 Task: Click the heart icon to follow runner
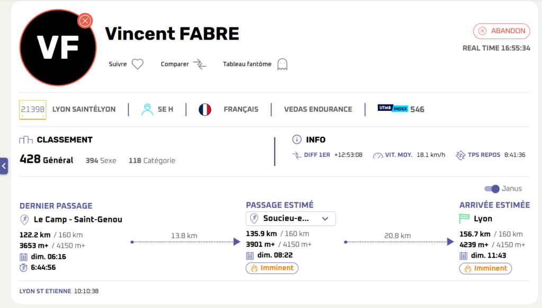click(138, 64)
